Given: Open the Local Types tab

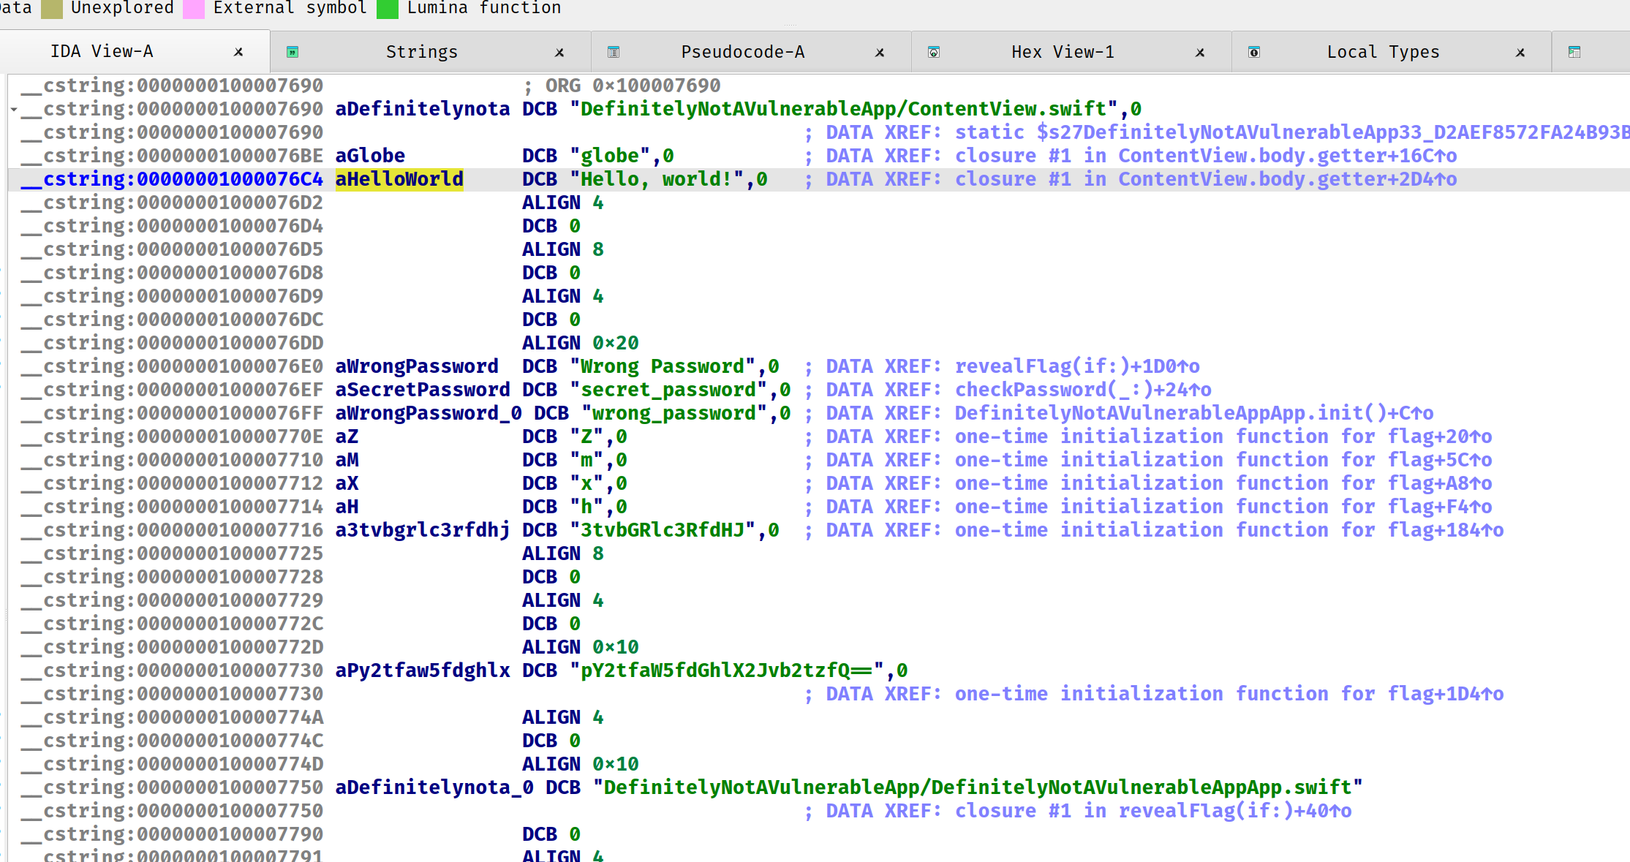Looking at the screenshot, I should pyautogui.click(x=1383, y=52).
